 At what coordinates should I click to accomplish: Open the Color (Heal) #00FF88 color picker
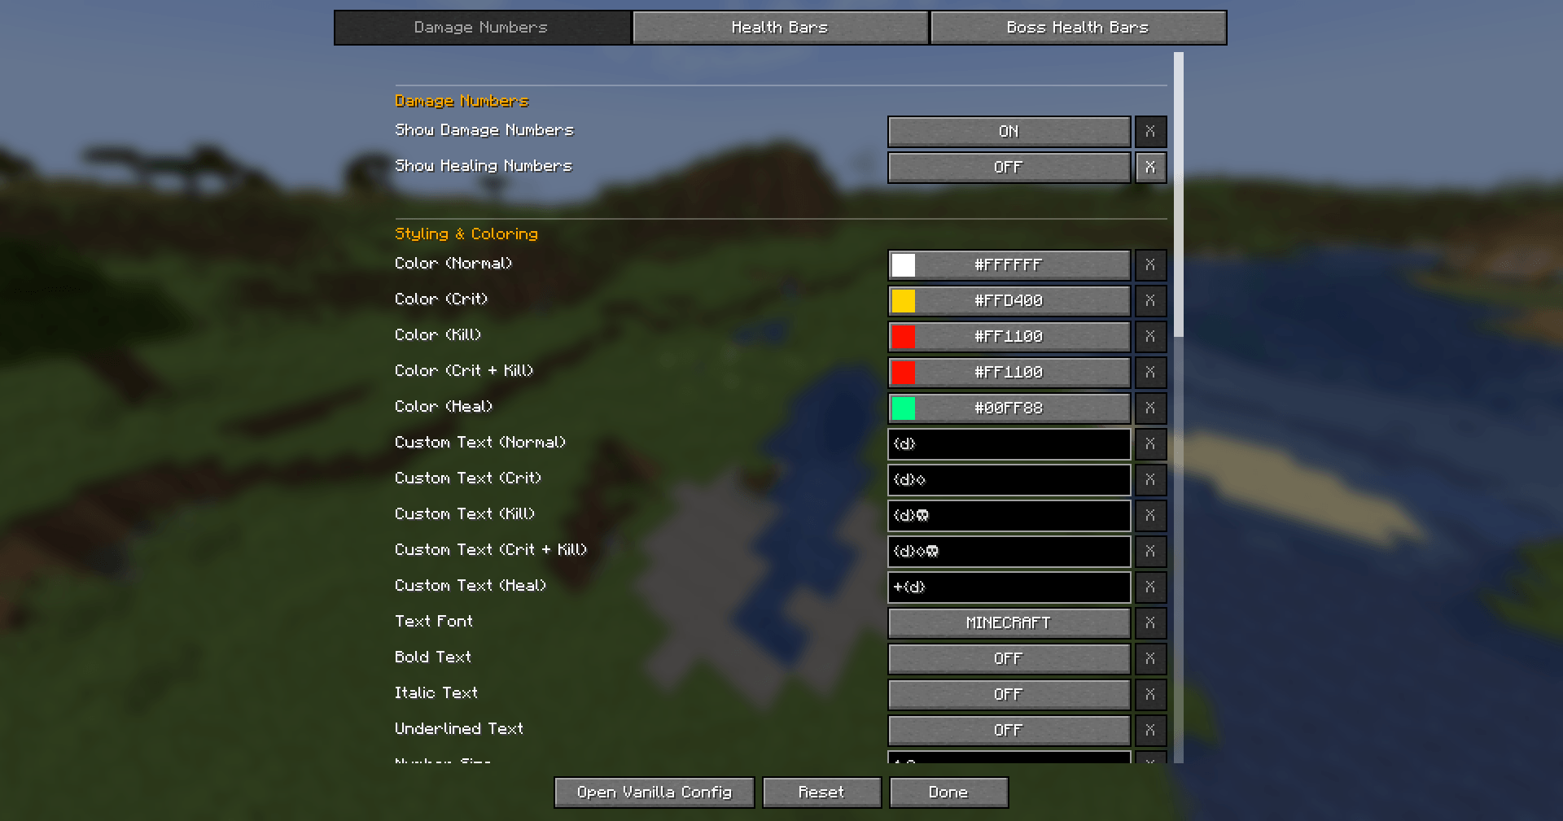[1009, 408]
